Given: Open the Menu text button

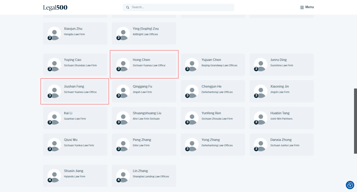Looking at the screenshot, I should [309, 7].
